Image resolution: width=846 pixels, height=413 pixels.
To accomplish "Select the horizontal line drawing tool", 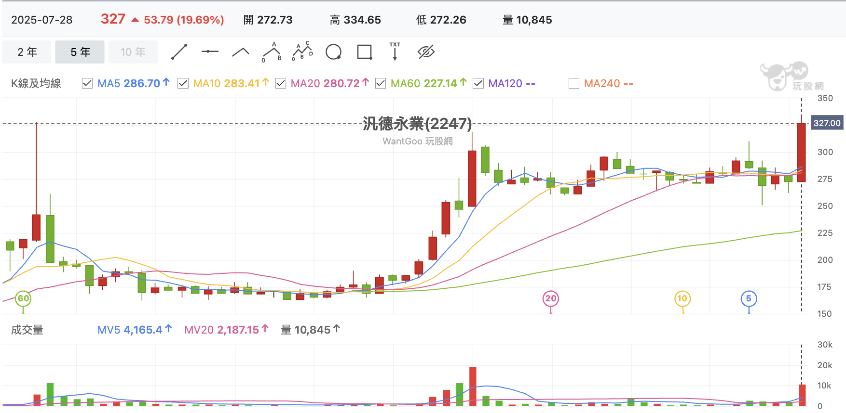I will (x=210, y=52).
